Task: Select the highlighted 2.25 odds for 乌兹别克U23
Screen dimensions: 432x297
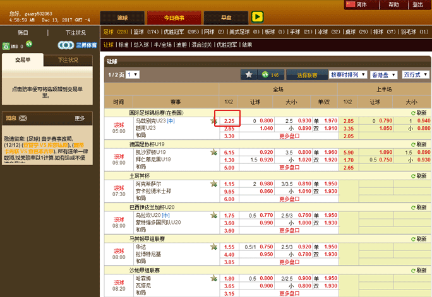Action: coord(229,120)
